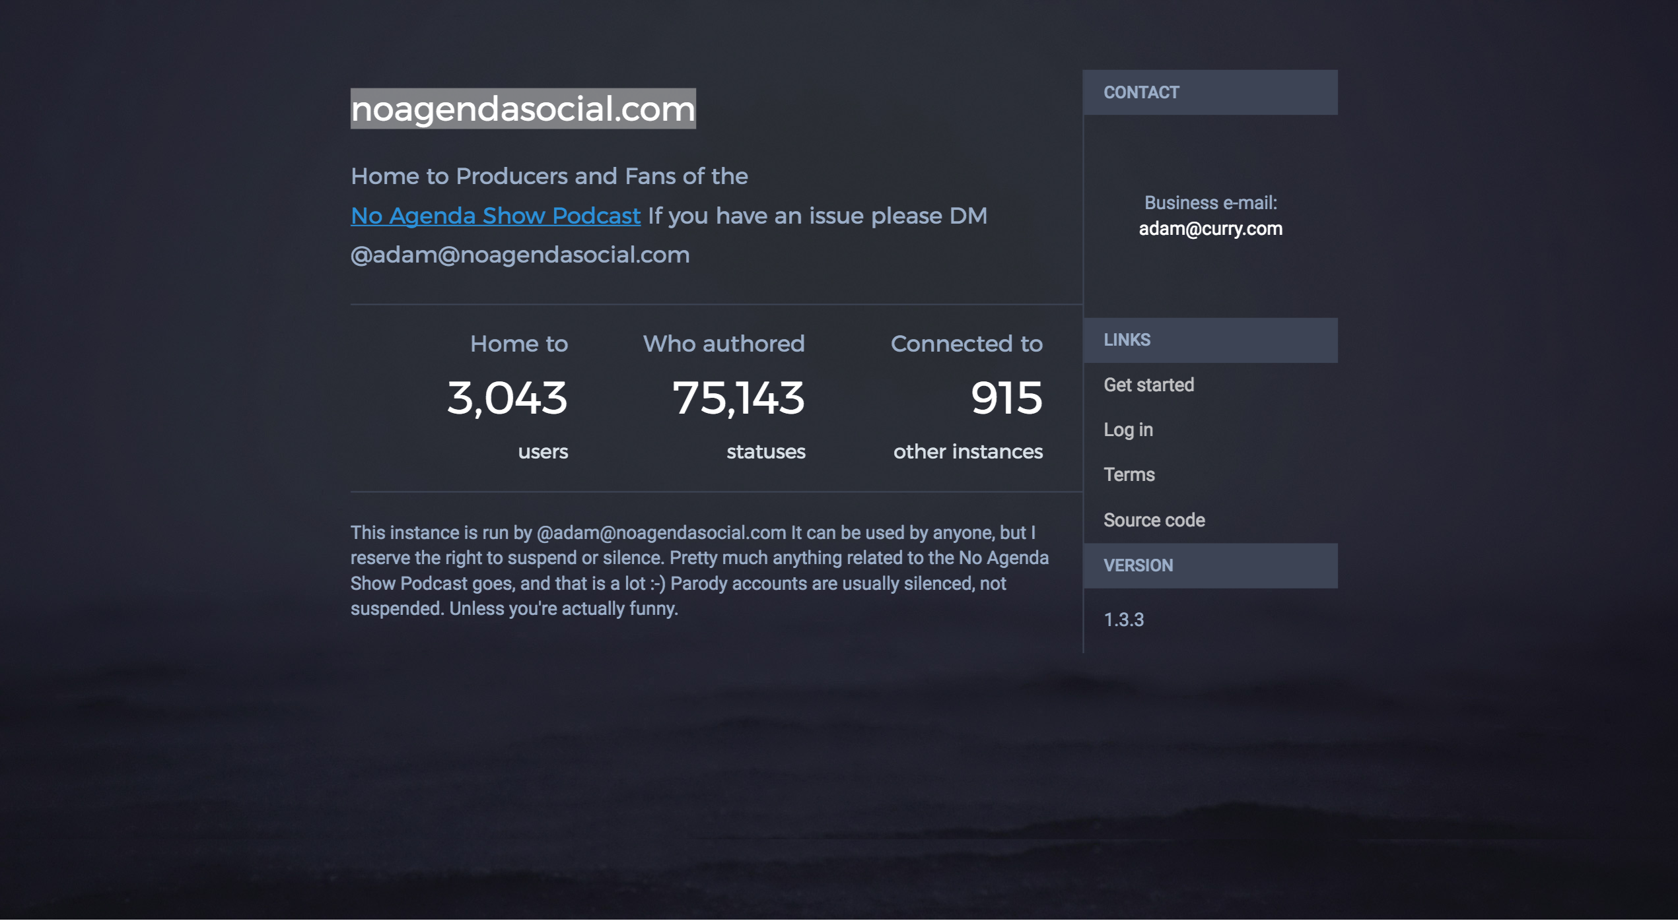Click the 'Who authored' stat label

coord(724,344)
